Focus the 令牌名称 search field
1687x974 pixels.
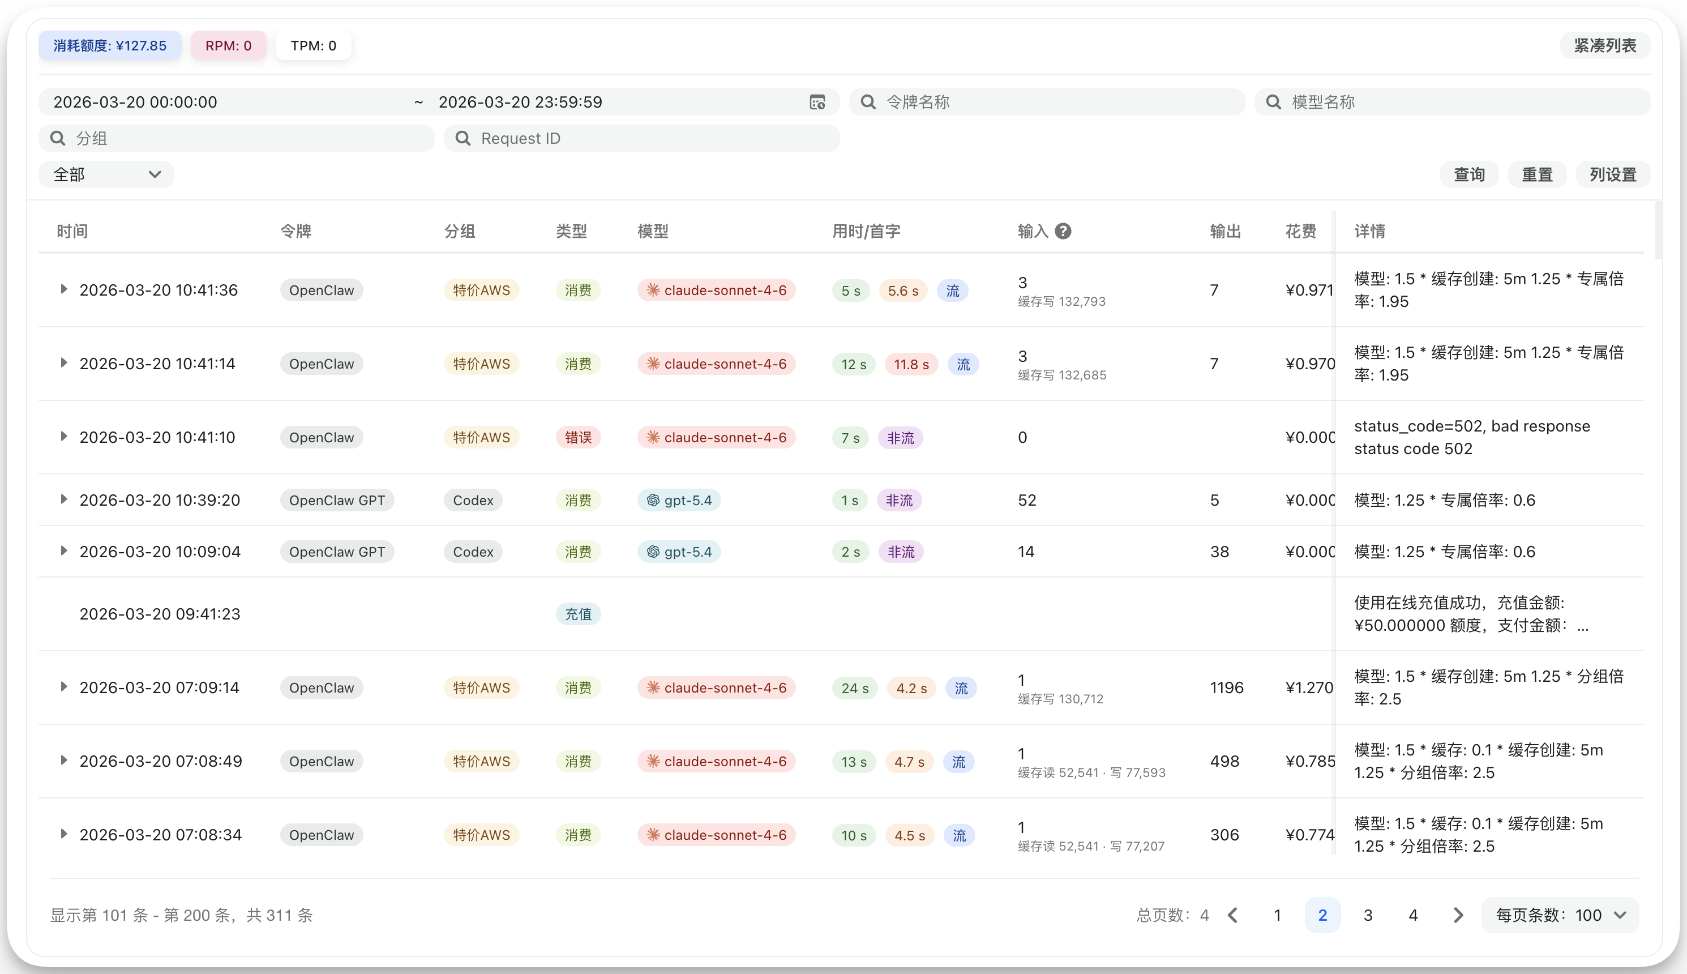point(1047,102)
